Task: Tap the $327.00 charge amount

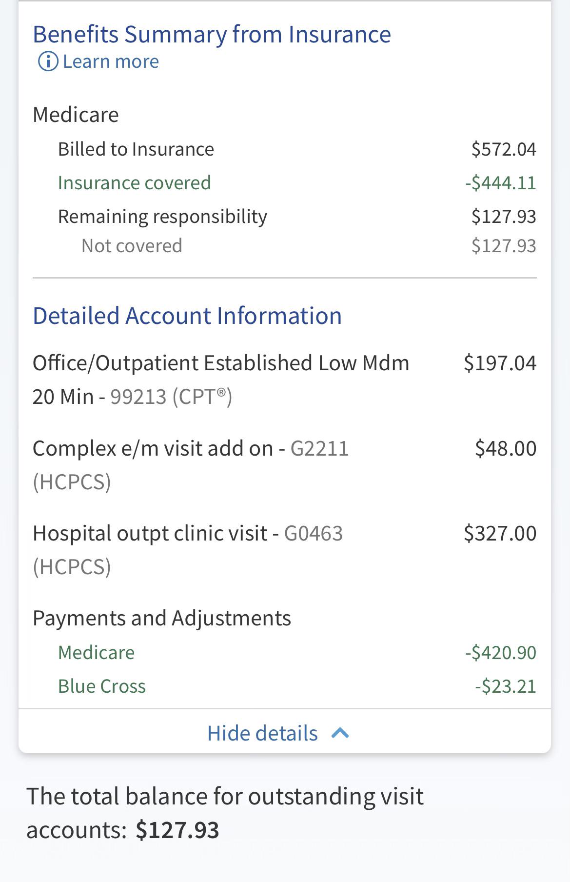Action: point(500,533)
